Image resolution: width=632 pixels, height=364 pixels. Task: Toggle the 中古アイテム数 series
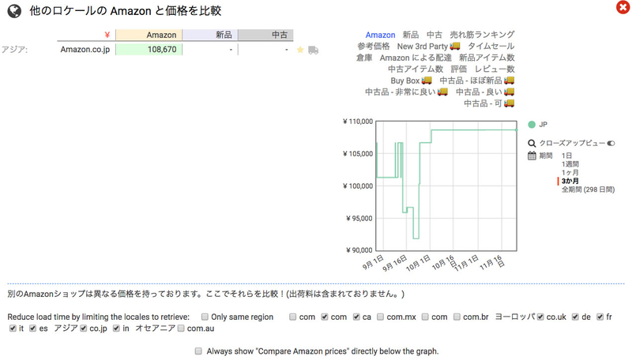click(416, 69)
